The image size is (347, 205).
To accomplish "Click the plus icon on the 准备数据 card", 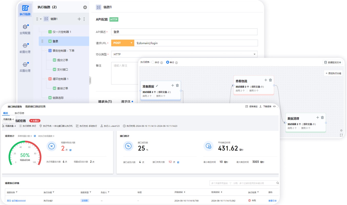I will pos(173,86).
